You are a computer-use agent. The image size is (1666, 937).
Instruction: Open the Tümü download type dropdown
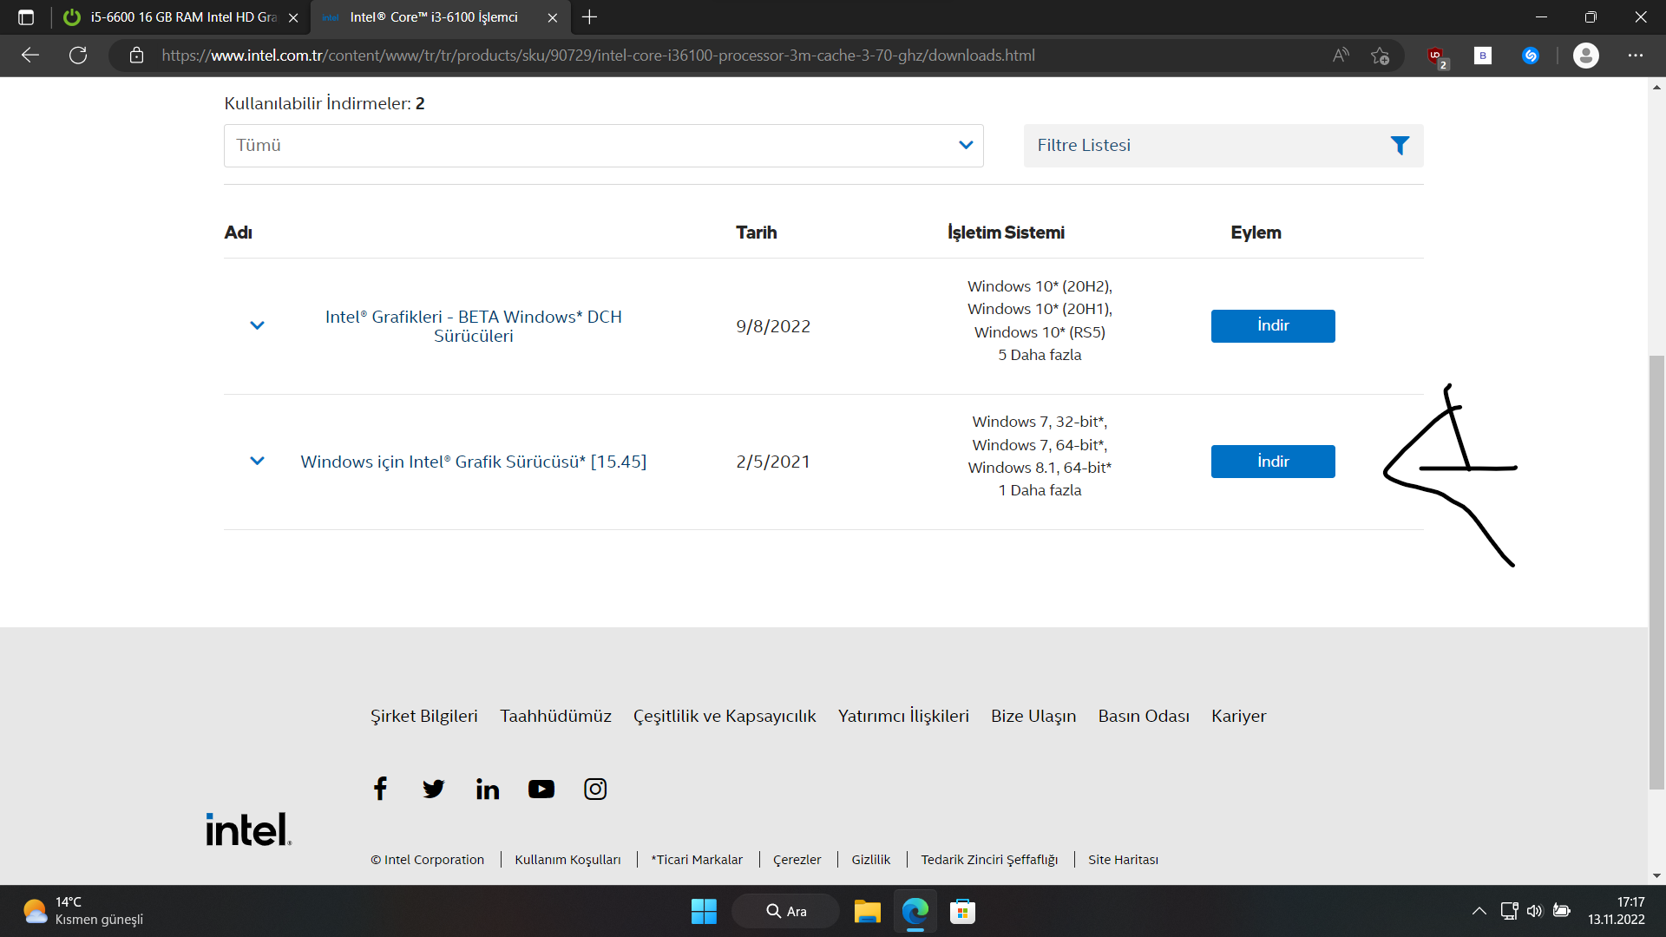603,146
